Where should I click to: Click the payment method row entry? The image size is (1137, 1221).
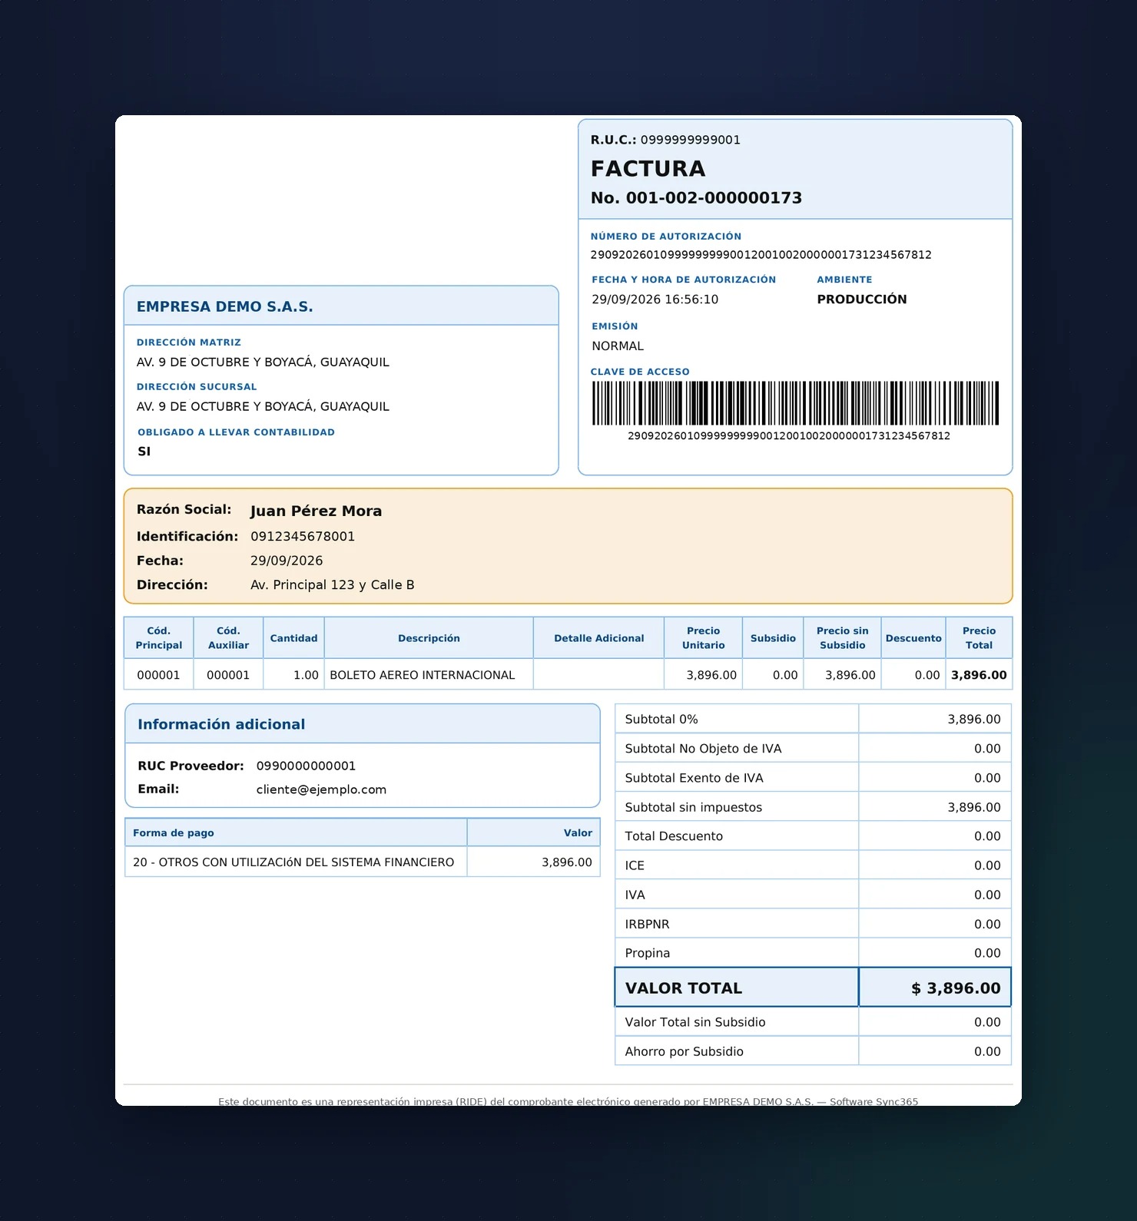(x=362, y=862)
